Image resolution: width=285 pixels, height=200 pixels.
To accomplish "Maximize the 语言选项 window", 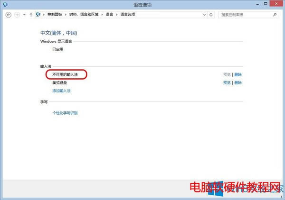I will 266,4.
